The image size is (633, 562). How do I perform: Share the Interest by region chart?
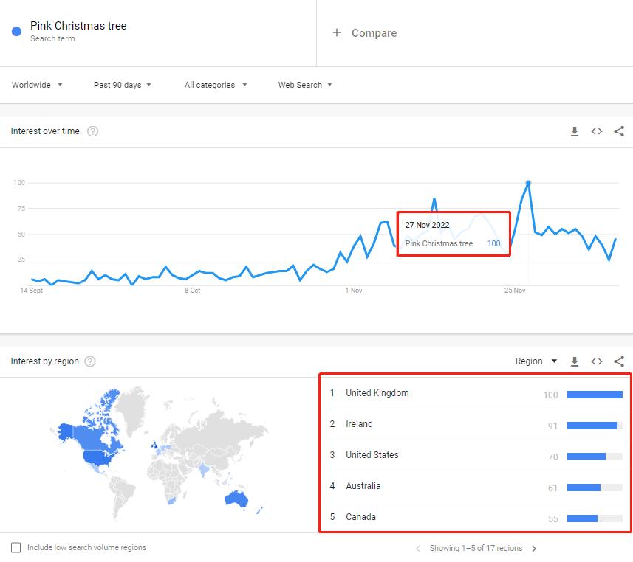coord(619,361)
